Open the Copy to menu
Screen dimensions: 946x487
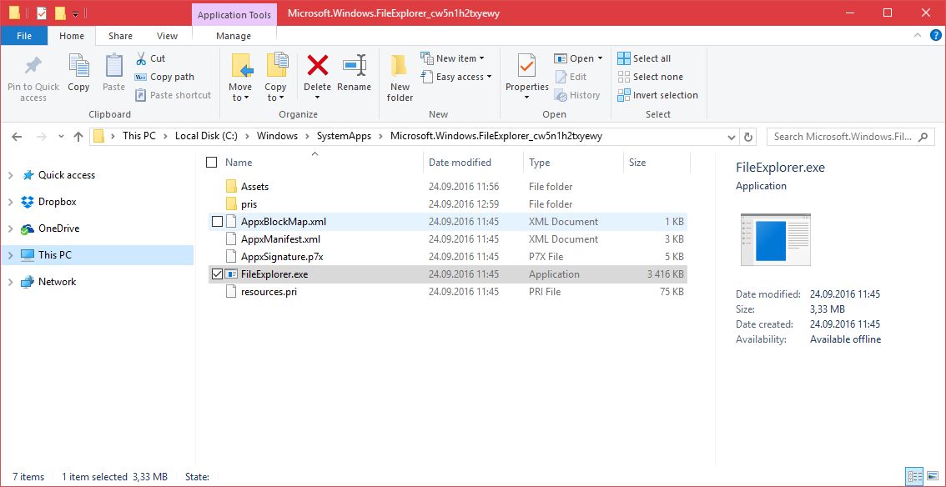coord(276,78)
